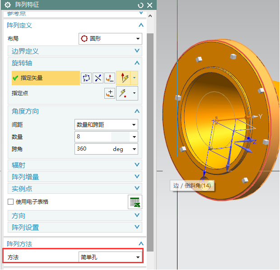Click the inferred vector icon
Screen dimensions: 280x270
coord(123,78)
